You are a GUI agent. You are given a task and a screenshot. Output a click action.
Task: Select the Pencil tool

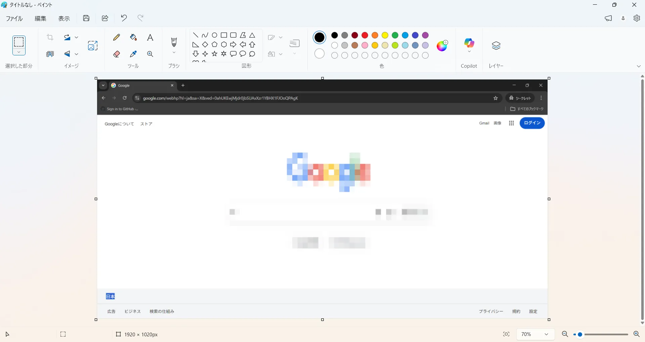coord(117,37)
